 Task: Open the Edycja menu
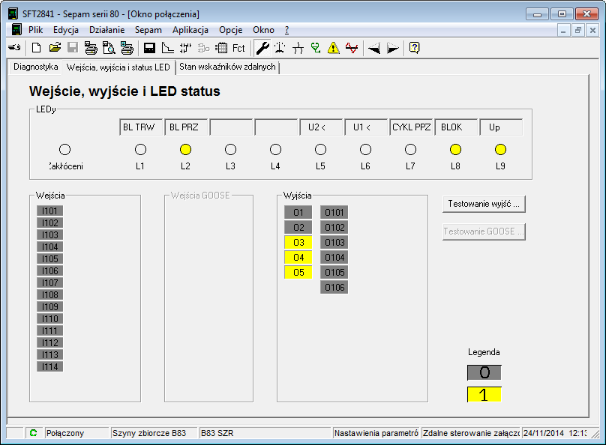66,30
